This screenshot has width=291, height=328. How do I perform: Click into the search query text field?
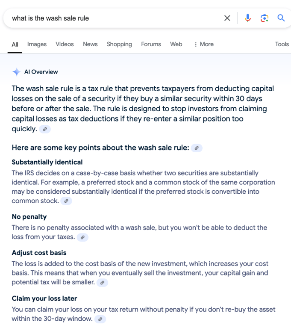(113, 18)
